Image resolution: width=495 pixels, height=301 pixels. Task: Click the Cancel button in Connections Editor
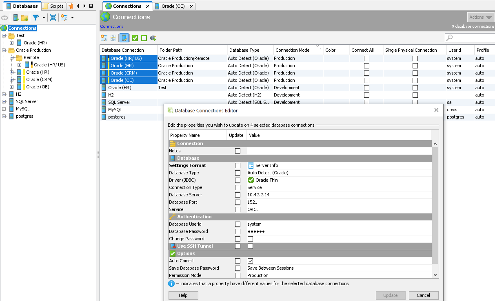[423, 295]
